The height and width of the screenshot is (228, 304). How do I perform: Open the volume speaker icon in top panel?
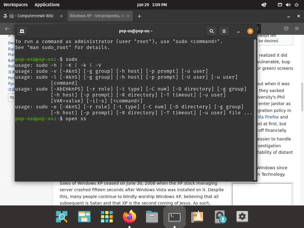point(288,5)
